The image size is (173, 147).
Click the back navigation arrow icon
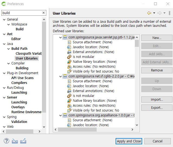(149, 13)
